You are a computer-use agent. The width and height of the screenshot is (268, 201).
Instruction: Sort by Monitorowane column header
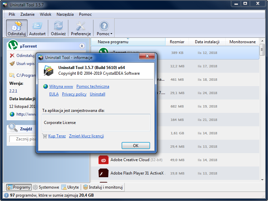(x=243, y=42)
